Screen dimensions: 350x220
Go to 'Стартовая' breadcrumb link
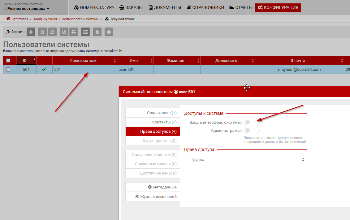pyautogui.click(x=20, y=19)
